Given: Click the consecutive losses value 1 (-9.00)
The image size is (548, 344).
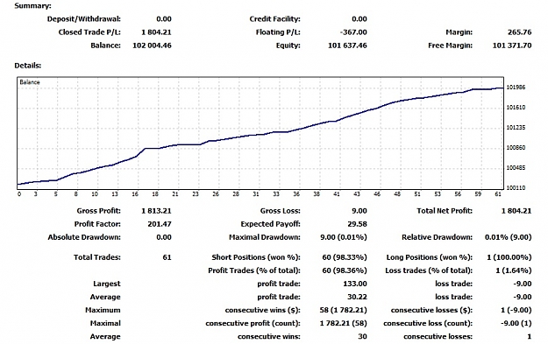Looking at the screenshot, I should (516, 311).
